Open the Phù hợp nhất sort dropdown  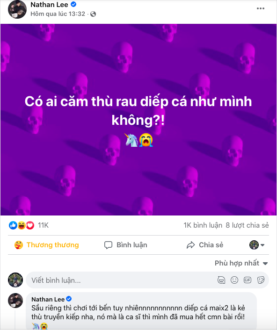241,263
